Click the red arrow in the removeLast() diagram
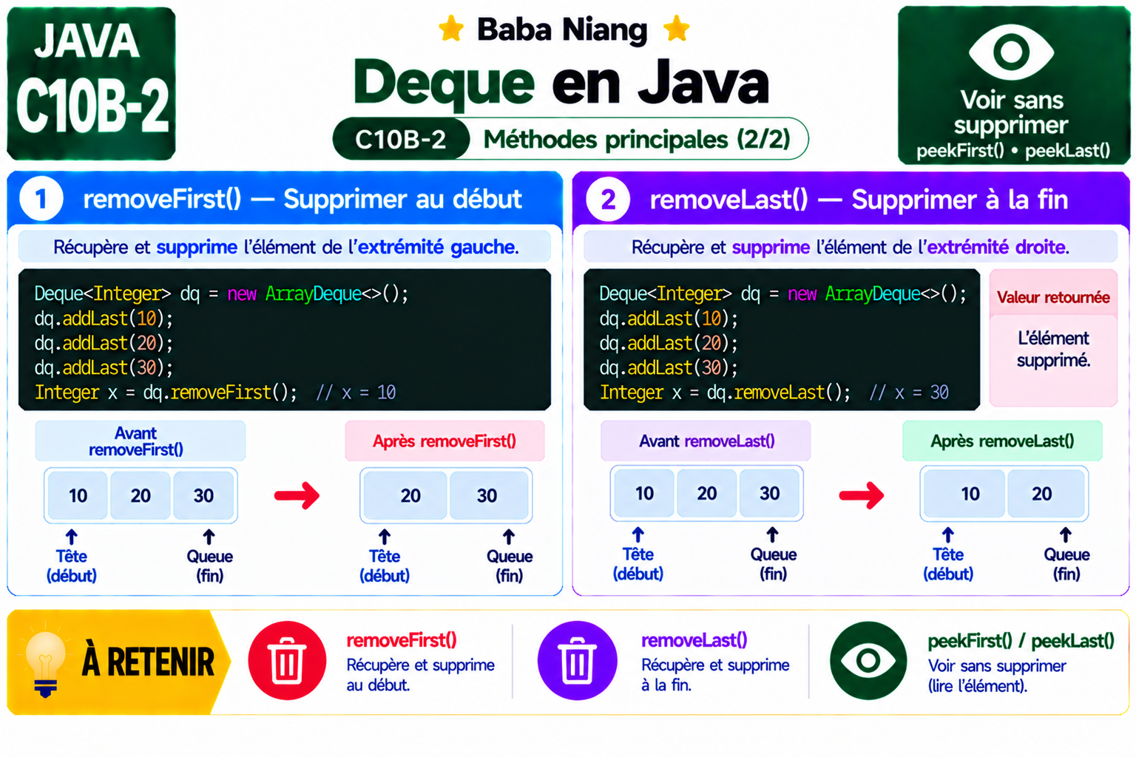Screen dimensions: 1136x757 pos(862,495)
